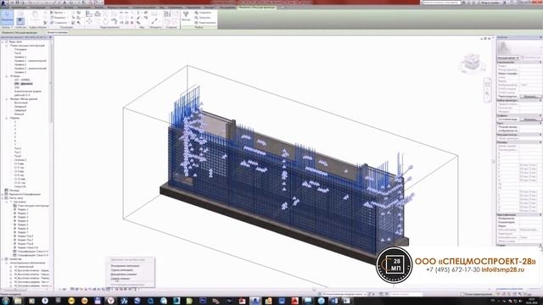This screenshot has height=305, width=543.
Task: Click the zoom icon on navigation bar
Action: (x=487, y=93)
